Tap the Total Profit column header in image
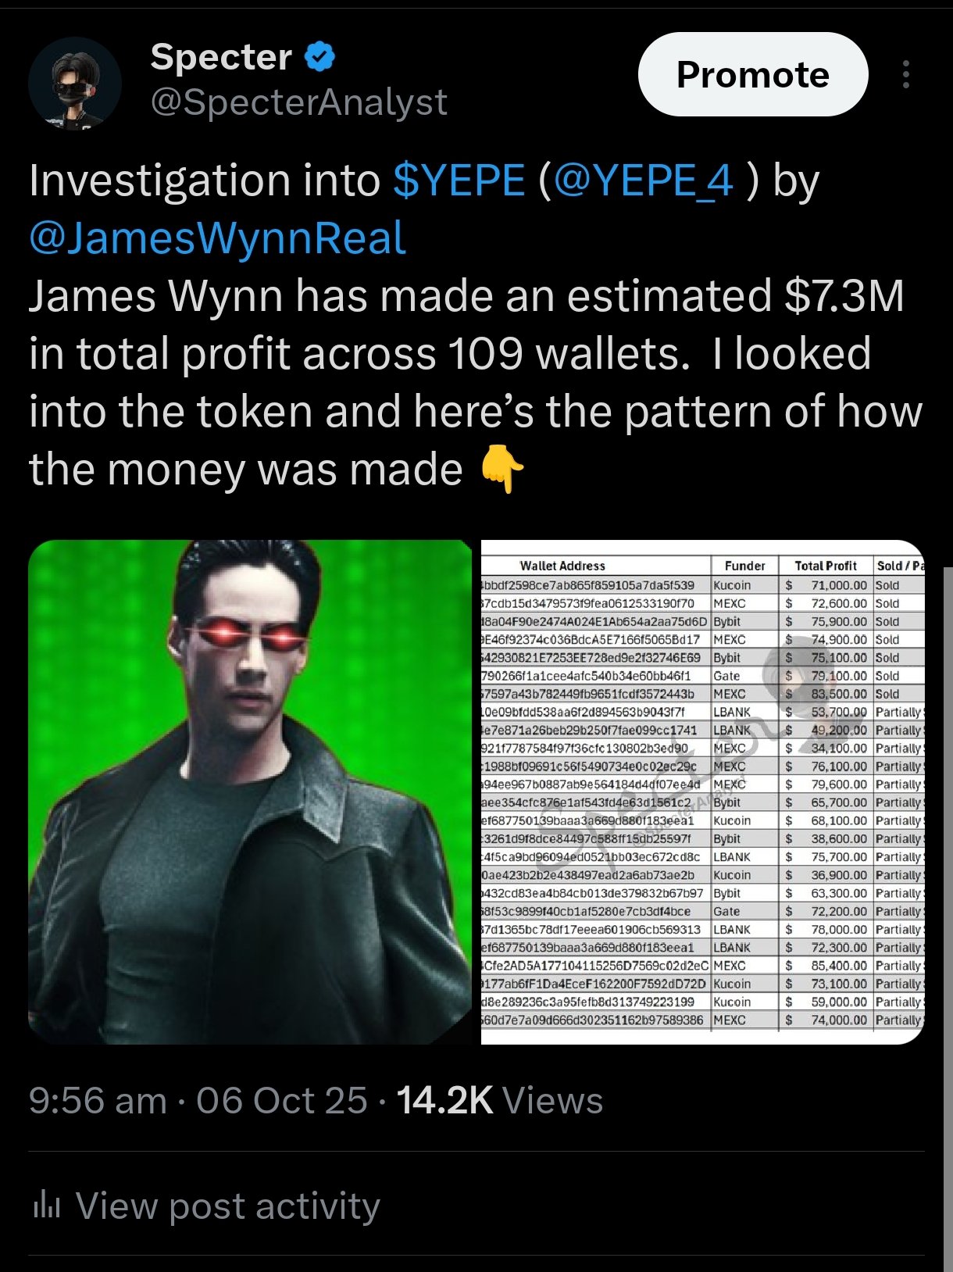This screenshot has height=1272, width=953. click(x=826, y=566)
